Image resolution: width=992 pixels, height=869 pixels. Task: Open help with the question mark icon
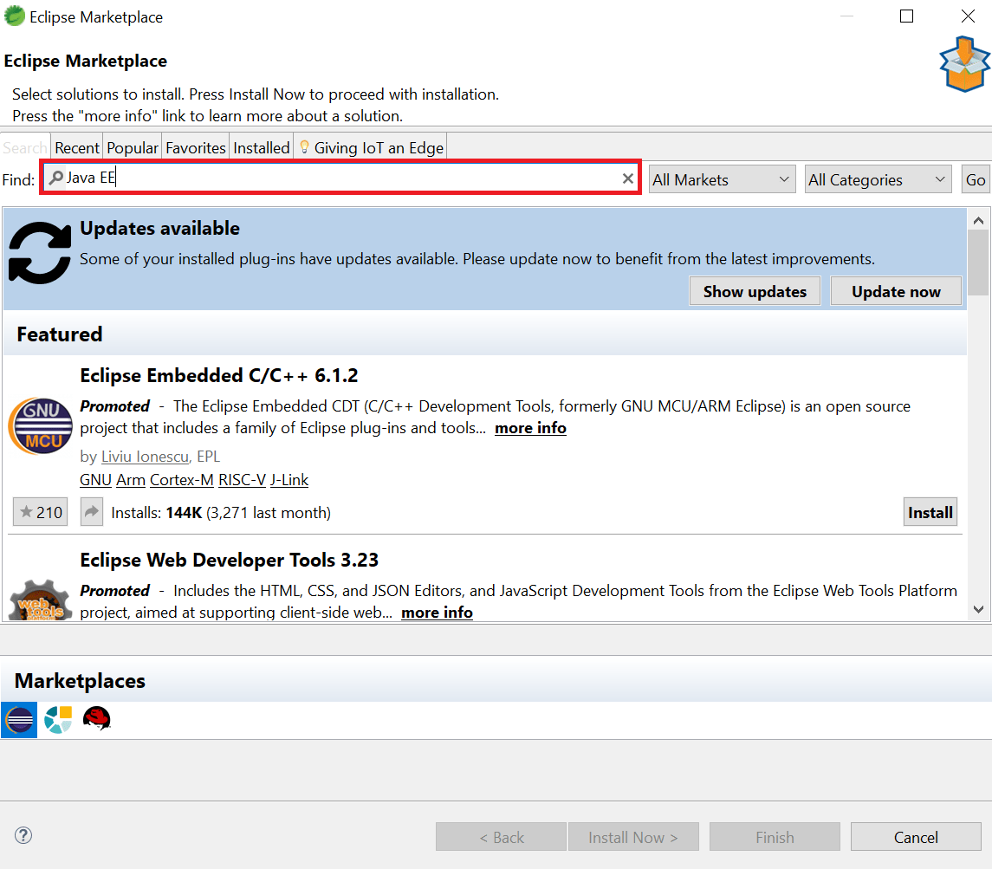(23, 835)
